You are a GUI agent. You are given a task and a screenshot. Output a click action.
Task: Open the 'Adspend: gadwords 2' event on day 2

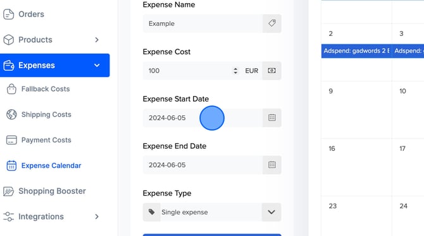356,50
